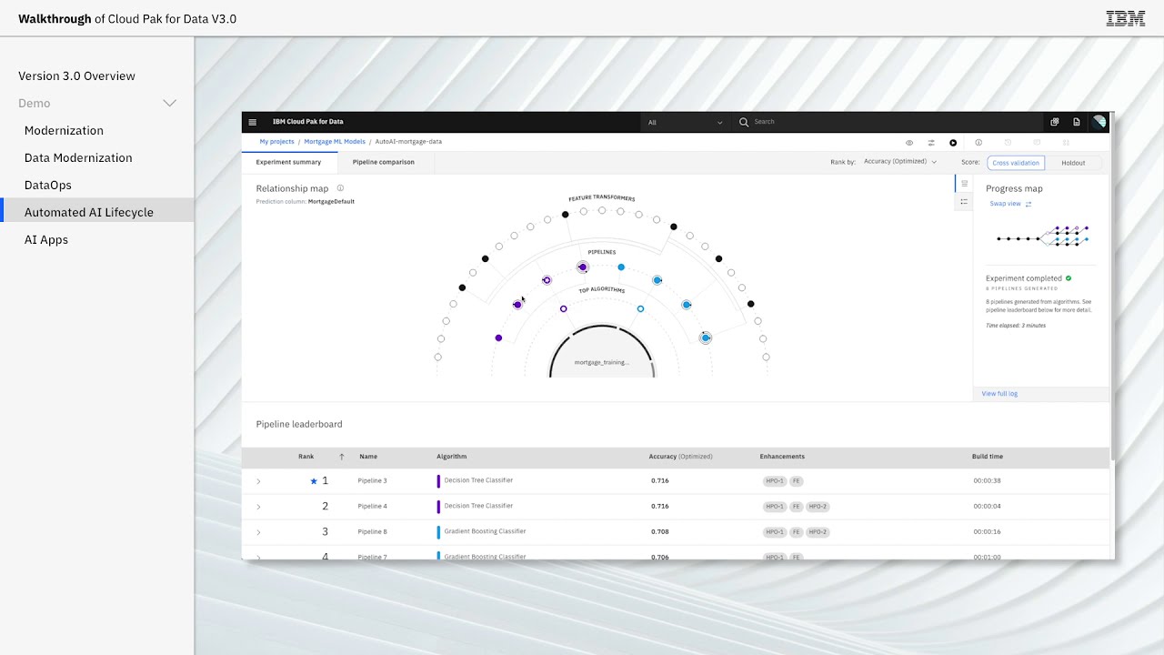Collapse the Demo section chevron
Screen dimensions: 1164x655
tap(169, 104)
